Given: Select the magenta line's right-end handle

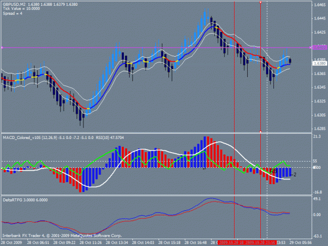Looking at the screenshot, I should [310, 48].
